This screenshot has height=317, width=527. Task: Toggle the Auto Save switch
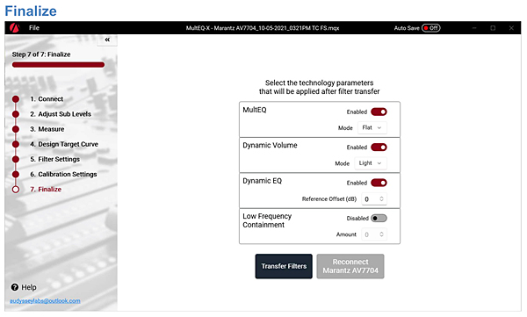(x=431, y=28)
